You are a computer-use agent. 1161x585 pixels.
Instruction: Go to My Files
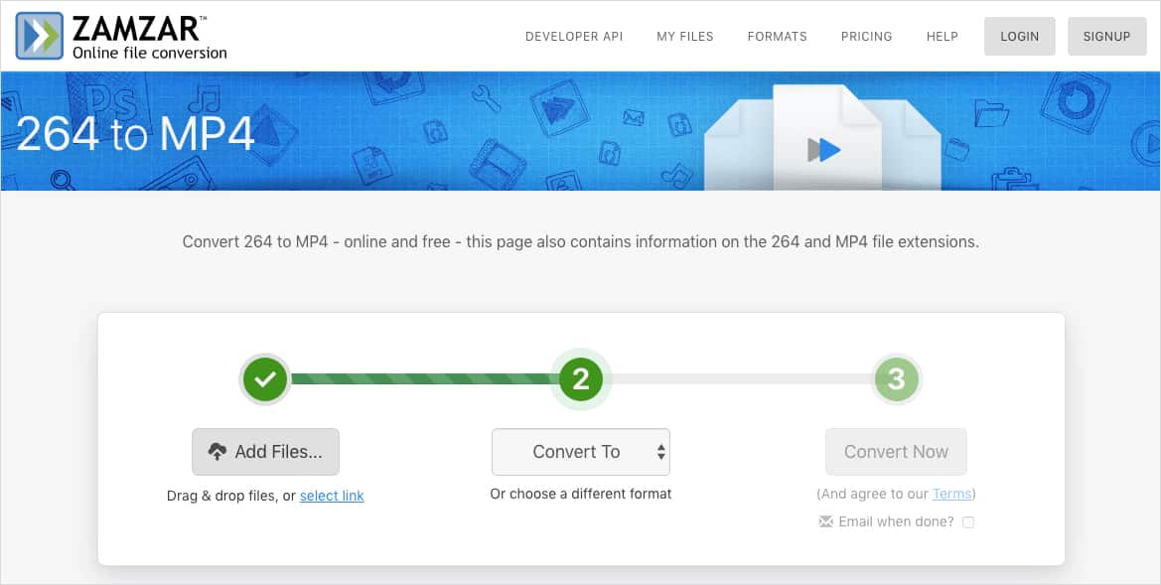tap(684, 36)
